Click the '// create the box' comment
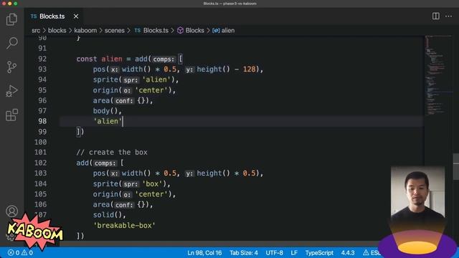Viewport: 459px width, 258px height. (112, 153)
